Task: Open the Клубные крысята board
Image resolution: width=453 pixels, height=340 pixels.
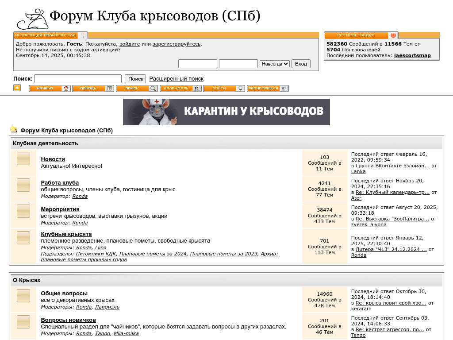Action: pos(66,234)
